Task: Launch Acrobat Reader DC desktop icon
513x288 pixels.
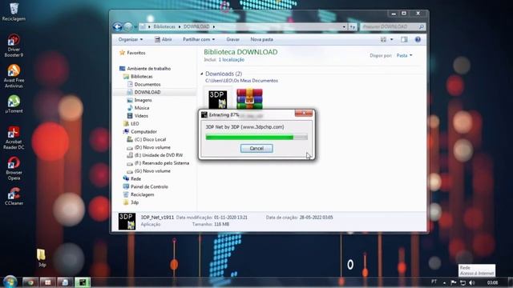Action: [14, 138]
